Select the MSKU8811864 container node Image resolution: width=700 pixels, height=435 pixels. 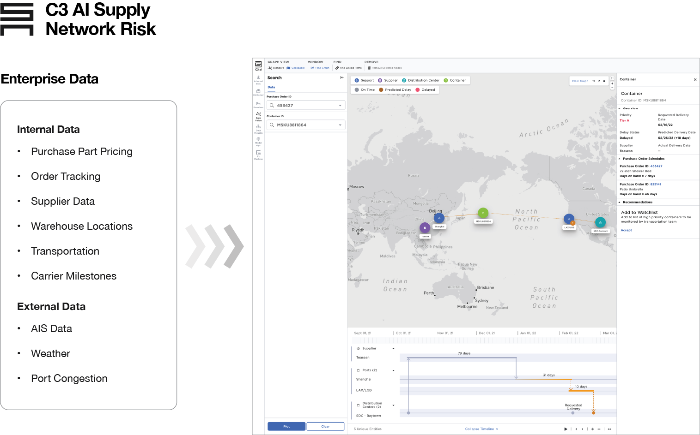483,213
